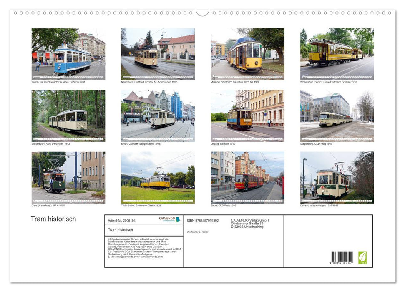Select the Artikel-Nr. 2006104 text field
This screenshot has height=292, width=405.
[121, 221]
